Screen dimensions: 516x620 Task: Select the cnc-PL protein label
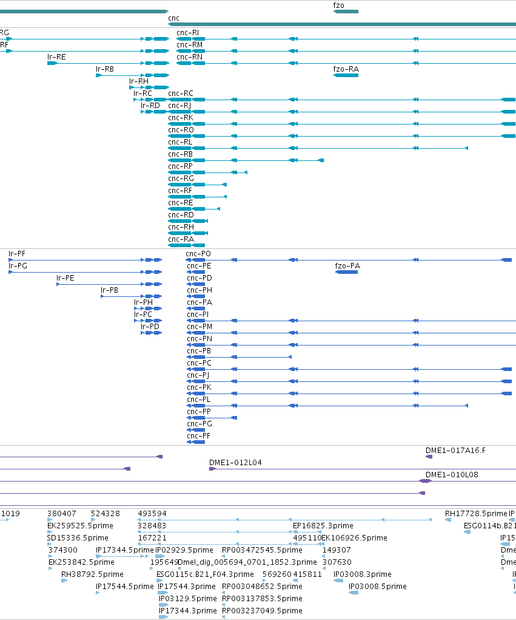199,400
